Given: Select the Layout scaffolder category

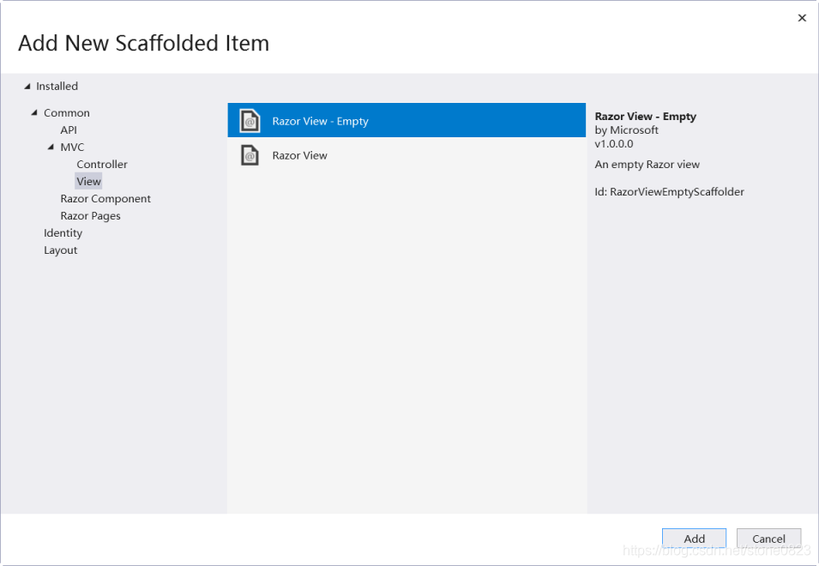Looking at the screenshot, I should pos(60,250).
